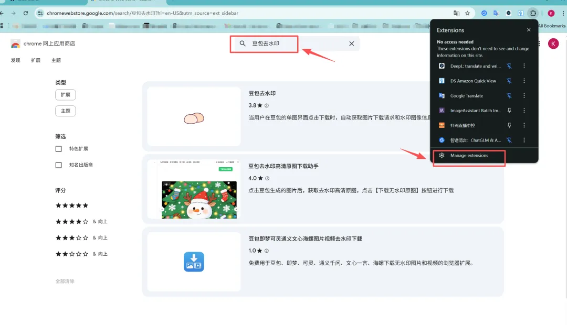Click the search magnifier icon
The height and width of the screenshot is (325, 567).
(243, 44)
